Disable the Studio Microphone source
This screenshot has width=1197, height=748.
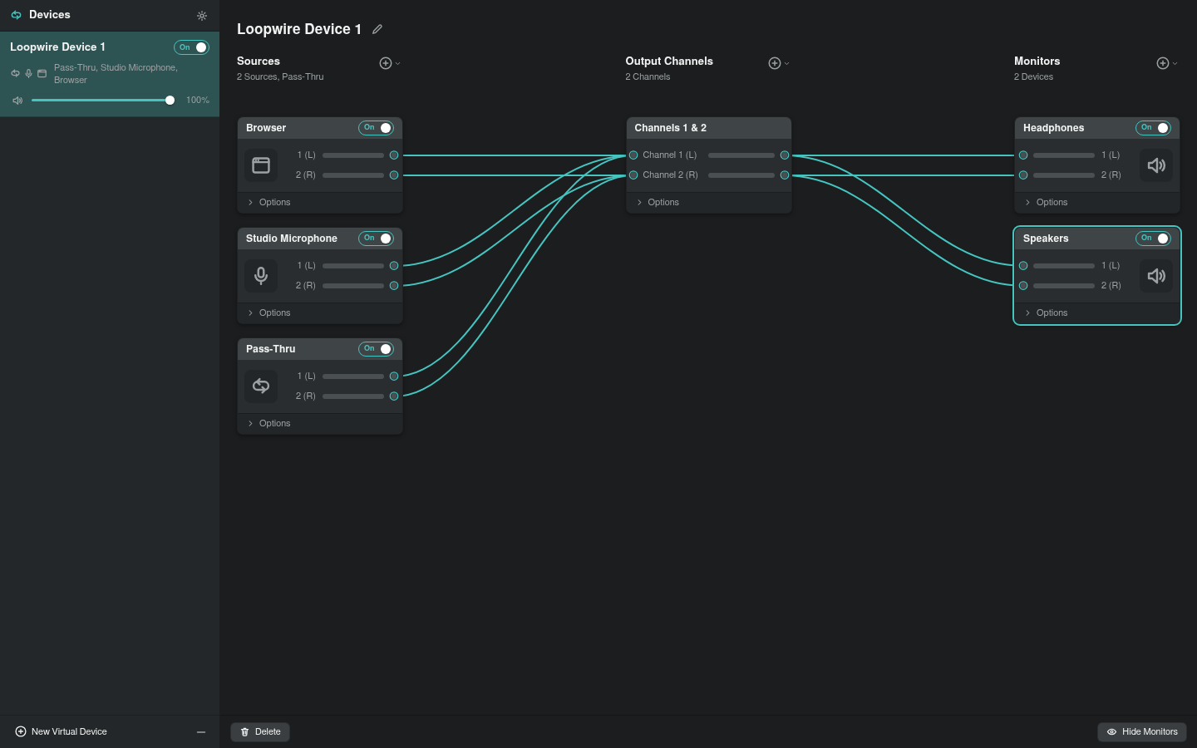[376, 239]
